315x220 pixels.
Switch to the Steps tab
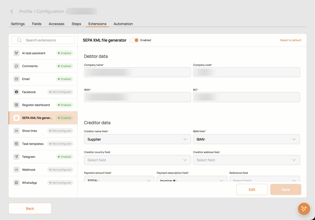point(76,24)
